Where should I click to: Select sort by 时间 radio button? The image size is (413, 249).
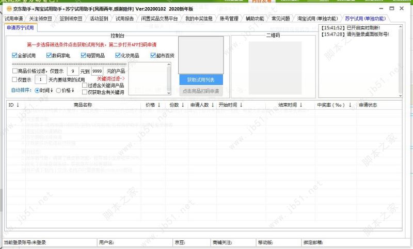pyautogui.click(x=37, y=90)
